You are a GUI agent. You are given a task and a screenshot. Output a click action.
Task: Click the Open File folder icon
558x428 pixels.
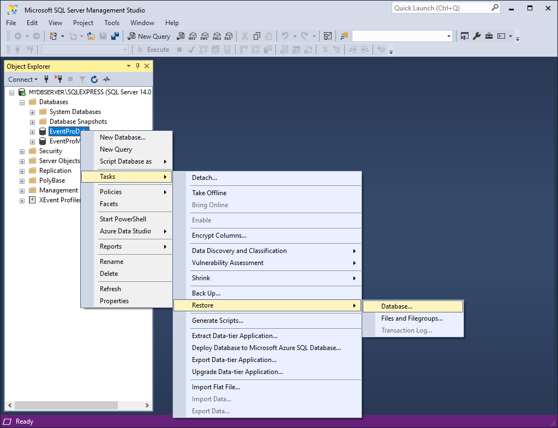click(91, 37)
